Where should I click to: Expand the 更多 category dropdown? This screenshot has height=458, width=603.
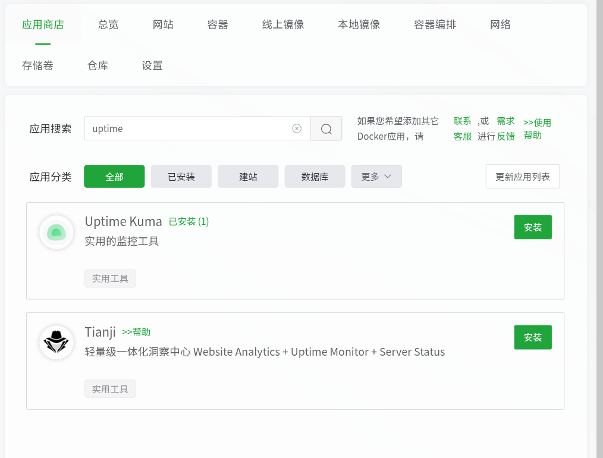click(376, 177)
